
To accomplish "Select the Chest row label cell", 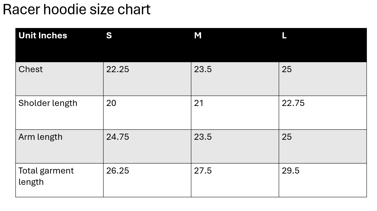I will coord(30,69).
